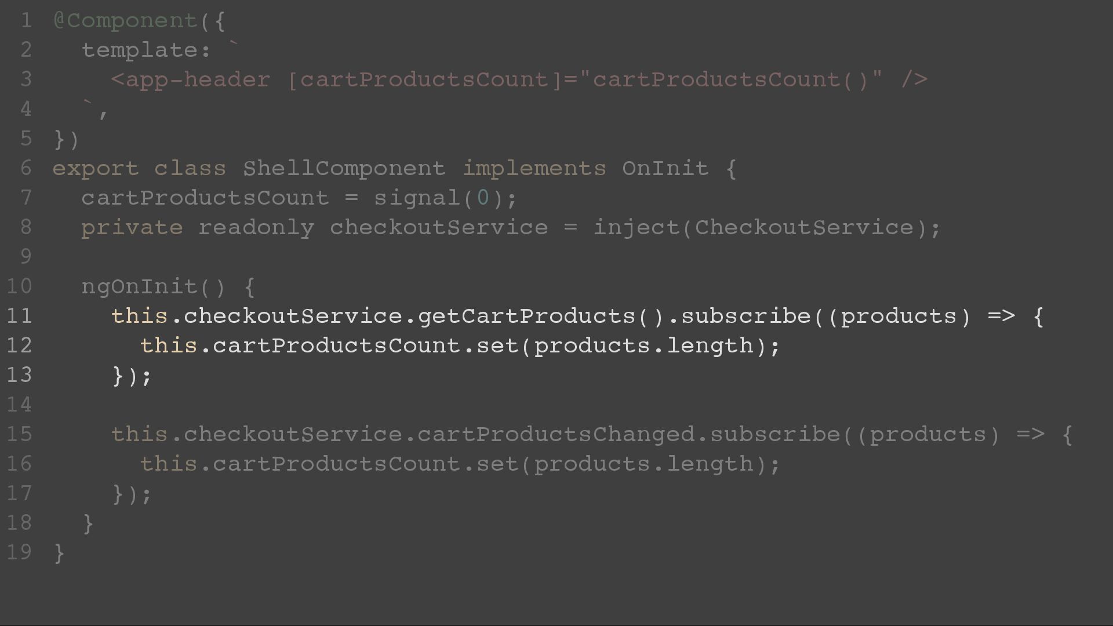The height and width of the screenshot is (626, 1113).
Task: Click the ShellComponent class name
Action: [344, 169]
